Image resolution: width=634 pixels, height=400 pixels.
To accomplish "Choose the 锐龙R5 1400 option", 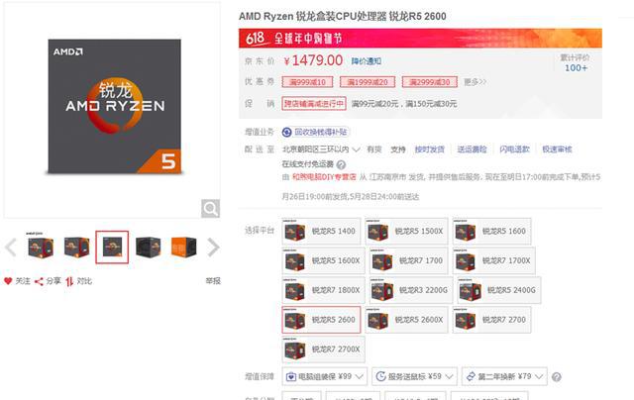I will 321,231.
